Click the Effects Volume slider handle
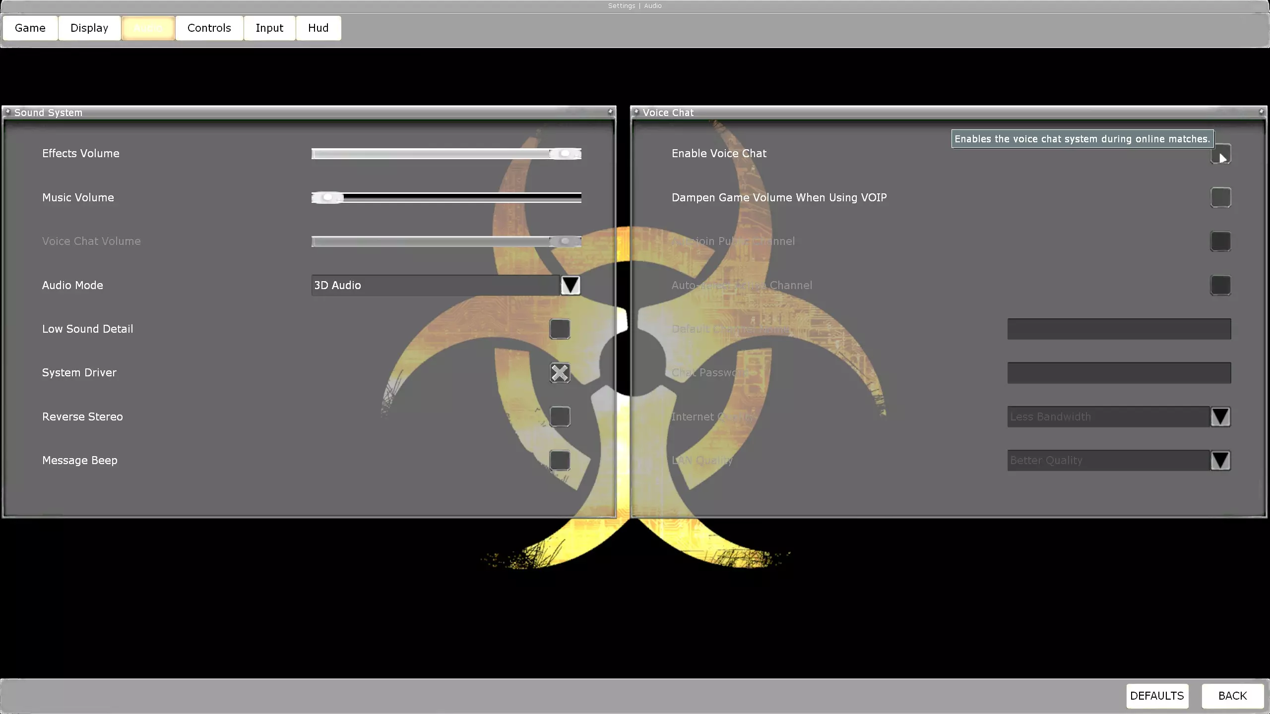The width and height of the screenshot is (1270, 714). (565, 154)
